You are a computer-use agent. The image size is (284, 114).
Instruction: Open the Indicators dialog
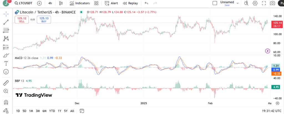tap(80, 3)
